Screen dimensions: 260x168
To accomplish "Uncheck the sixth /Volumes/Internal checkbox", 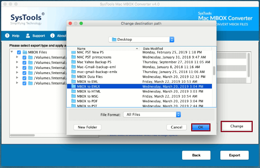I will 24,83.
